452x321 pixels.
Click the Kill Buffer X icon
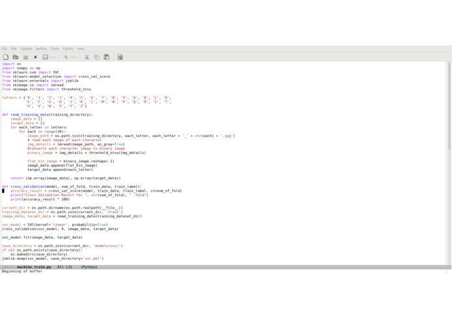[x=35, y=57]
